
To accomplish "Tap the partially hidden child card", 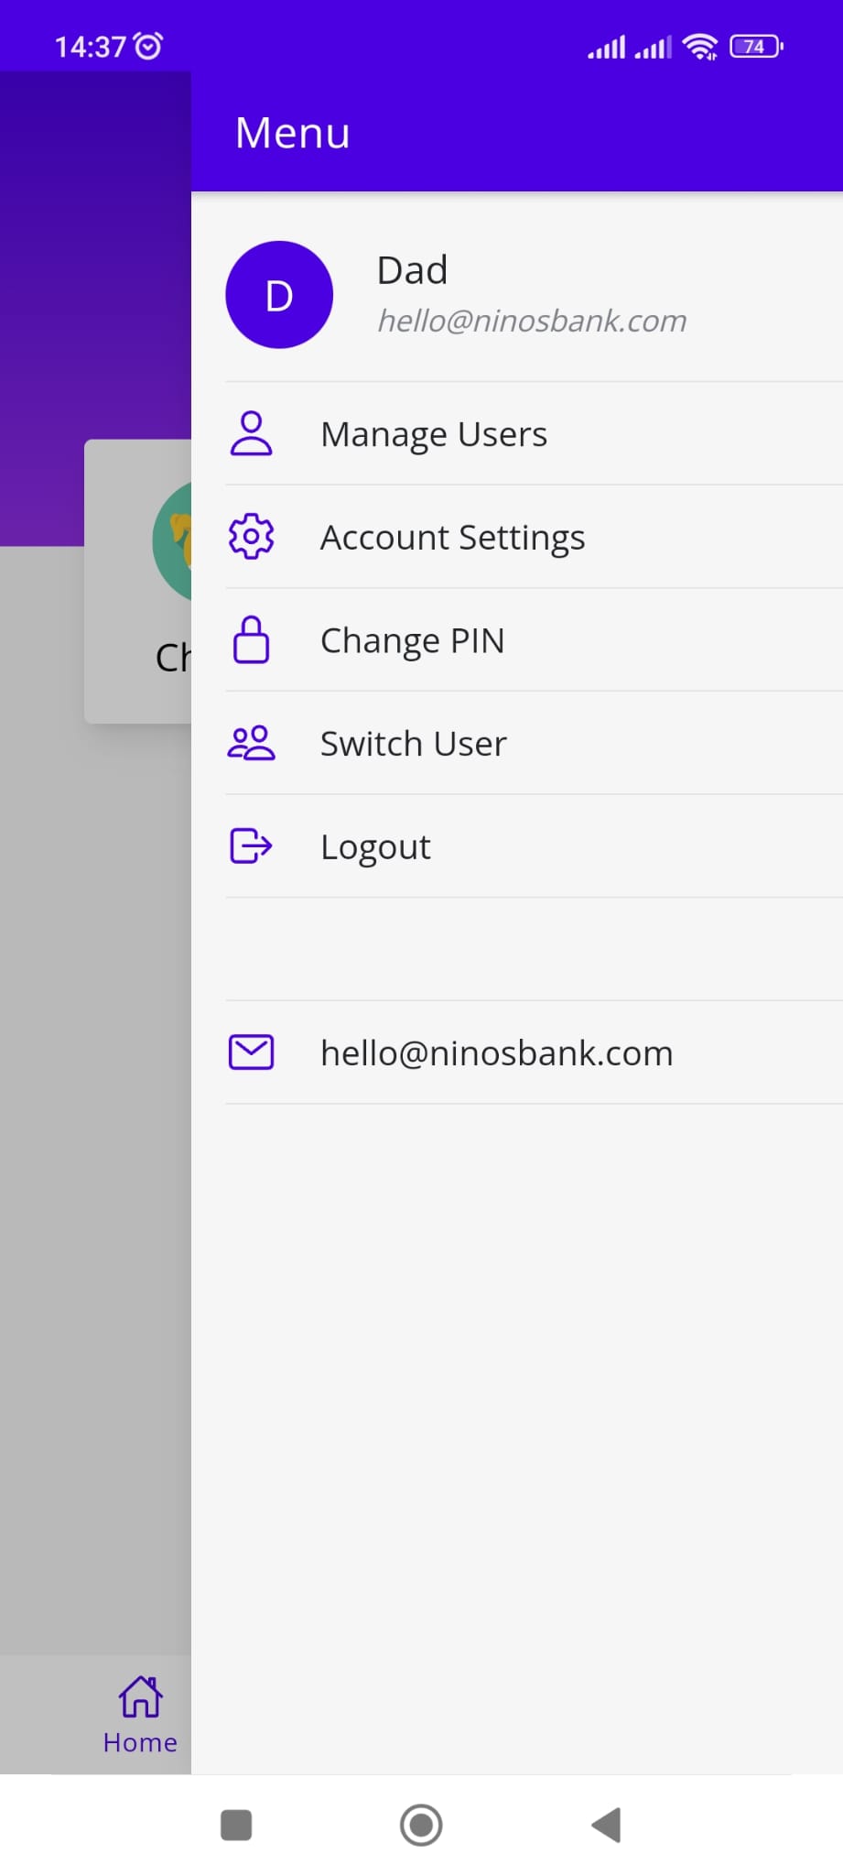I will click(138, 582).
